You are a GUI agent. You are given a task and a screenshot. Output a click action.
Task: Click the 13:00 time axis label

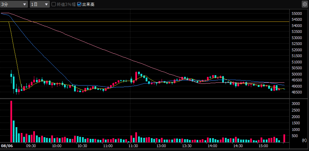pos(161,146)
